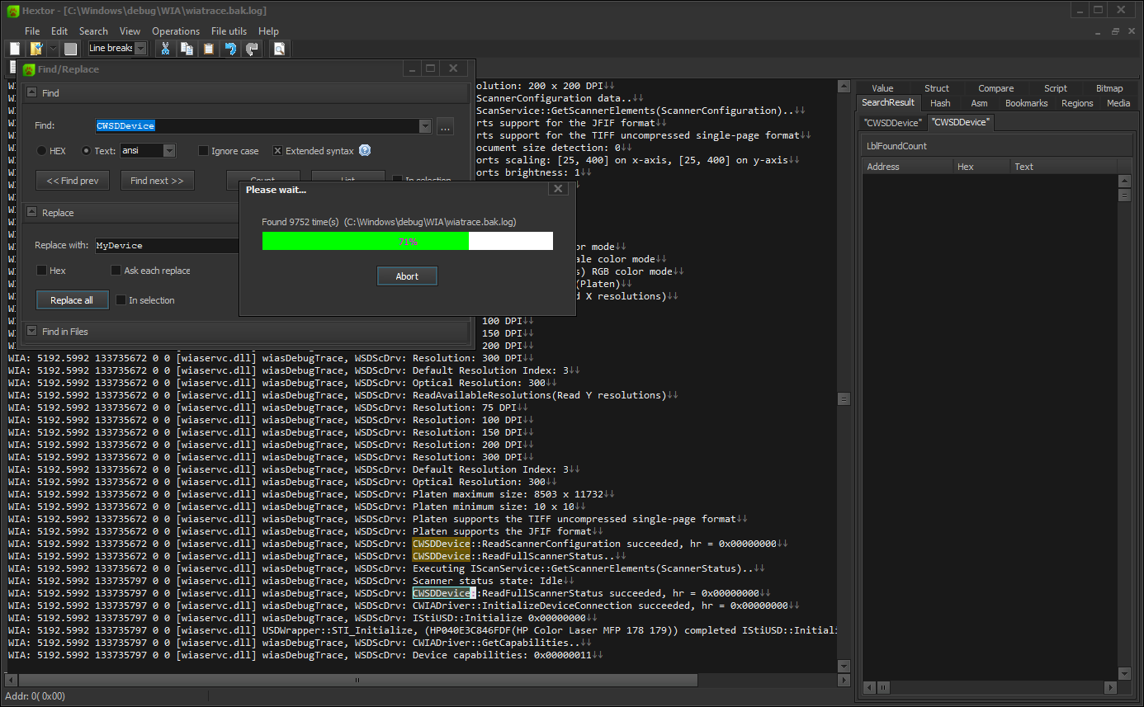Click the Open file folder icon
Screen dimensions: 1144x707
point(35,49)
